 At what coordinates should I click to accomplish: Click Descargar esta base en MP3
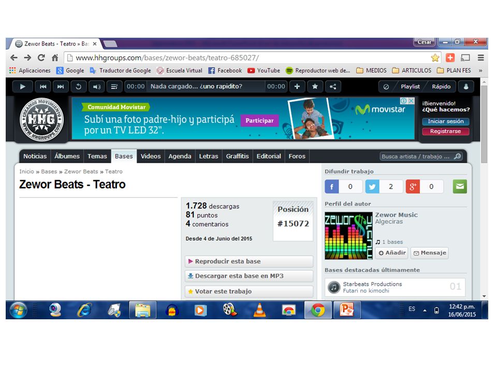pos(249,276)
